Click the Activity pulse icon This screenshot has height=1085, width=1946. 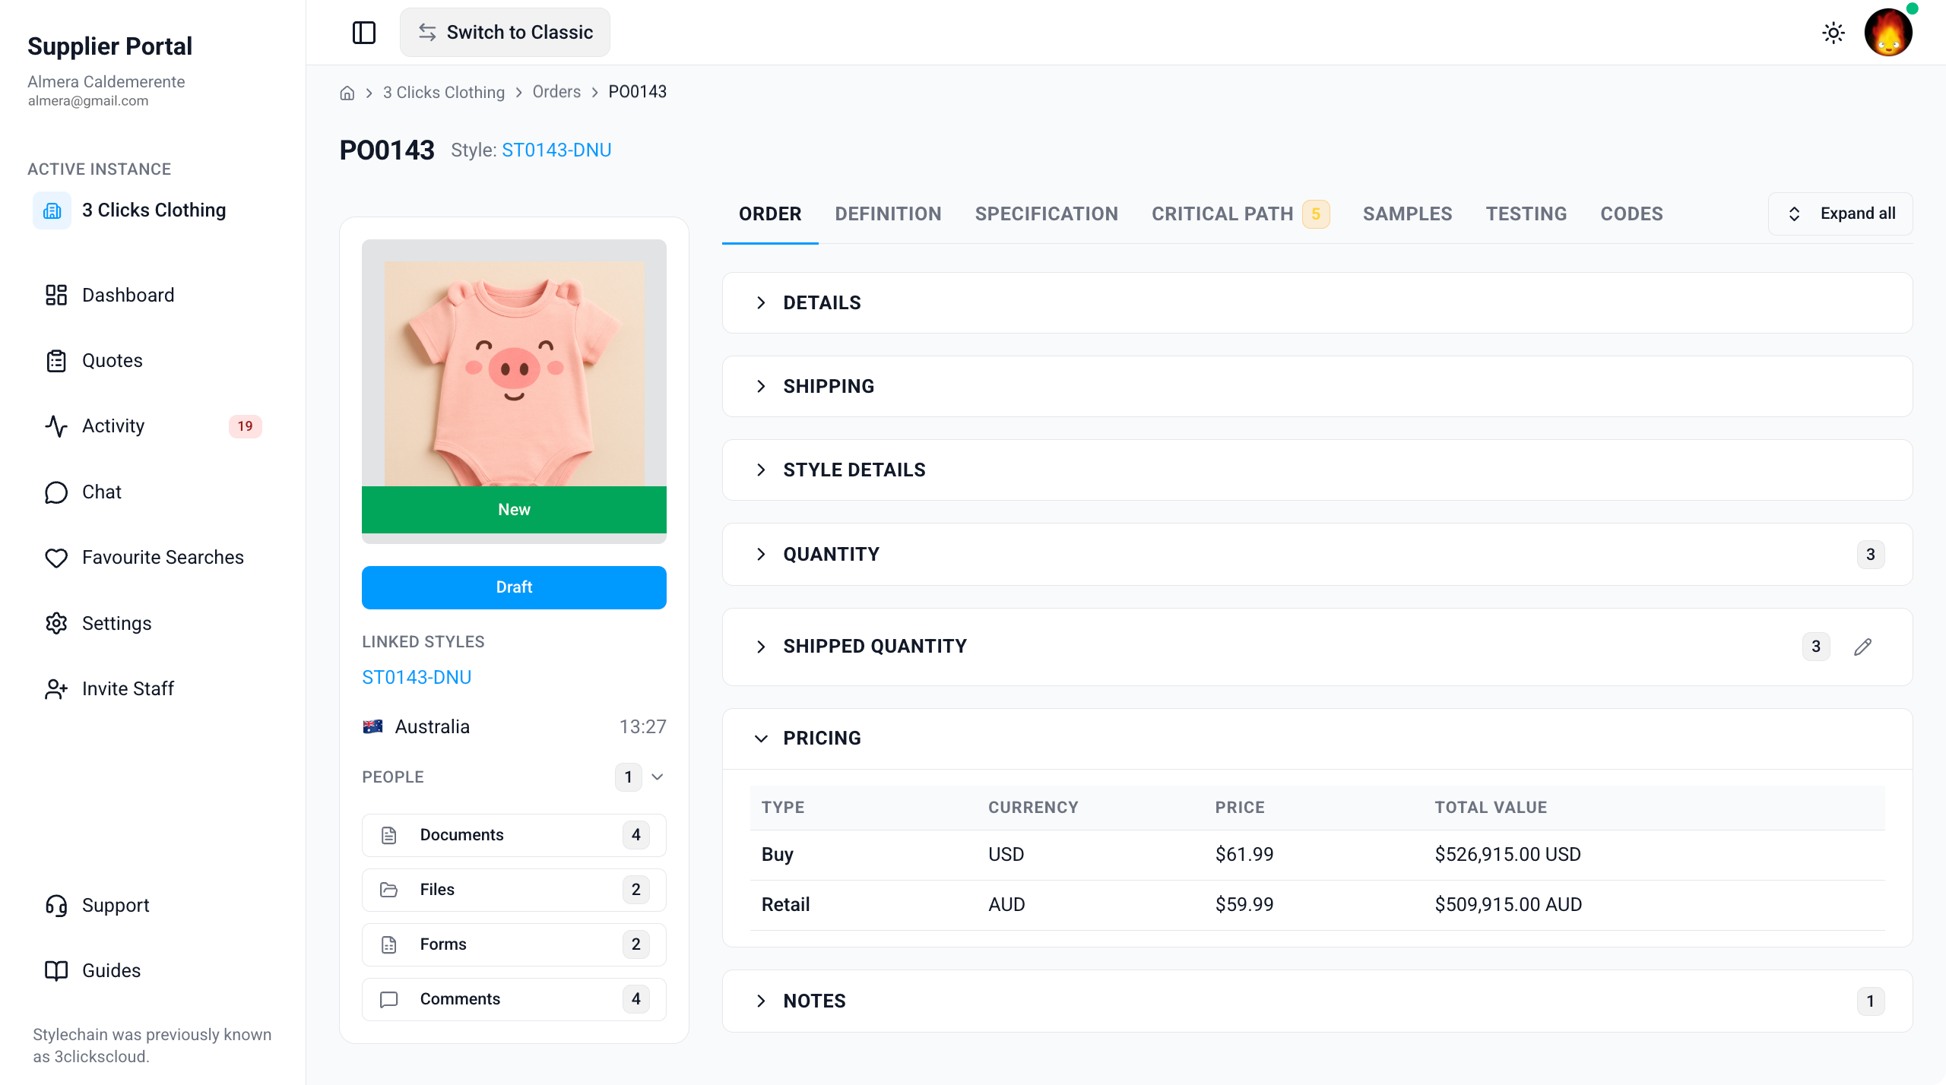56,426
